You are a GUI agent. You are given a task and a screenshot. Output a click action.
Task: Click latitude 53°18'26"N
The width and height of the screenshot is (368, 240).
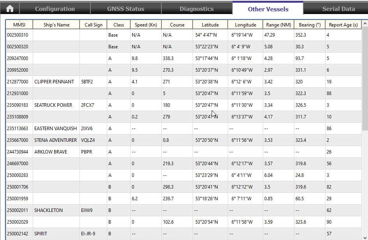(207, 199)
